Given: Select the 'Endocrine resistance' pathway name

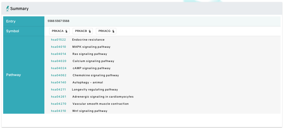Looking at the screenshot, I should pos(89,40).
